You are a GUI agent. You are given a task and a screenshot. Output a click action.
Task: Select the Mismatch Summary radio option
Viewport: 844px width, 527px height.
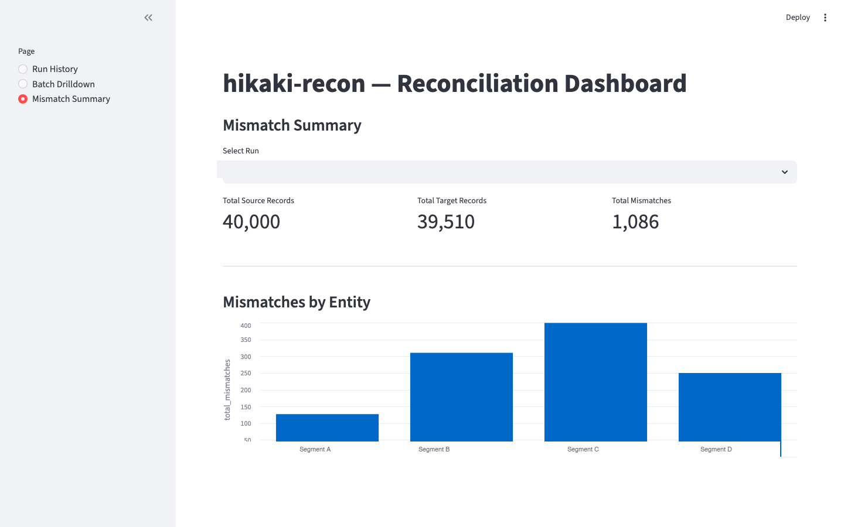(x=64, y=99)
